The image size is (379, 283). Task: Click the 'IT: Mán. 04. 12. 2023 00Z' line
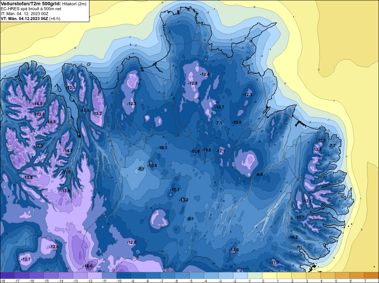[24, 14]
